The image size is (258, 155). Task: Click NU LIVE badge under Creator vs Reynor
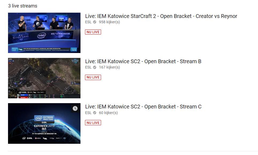(93, 32)
